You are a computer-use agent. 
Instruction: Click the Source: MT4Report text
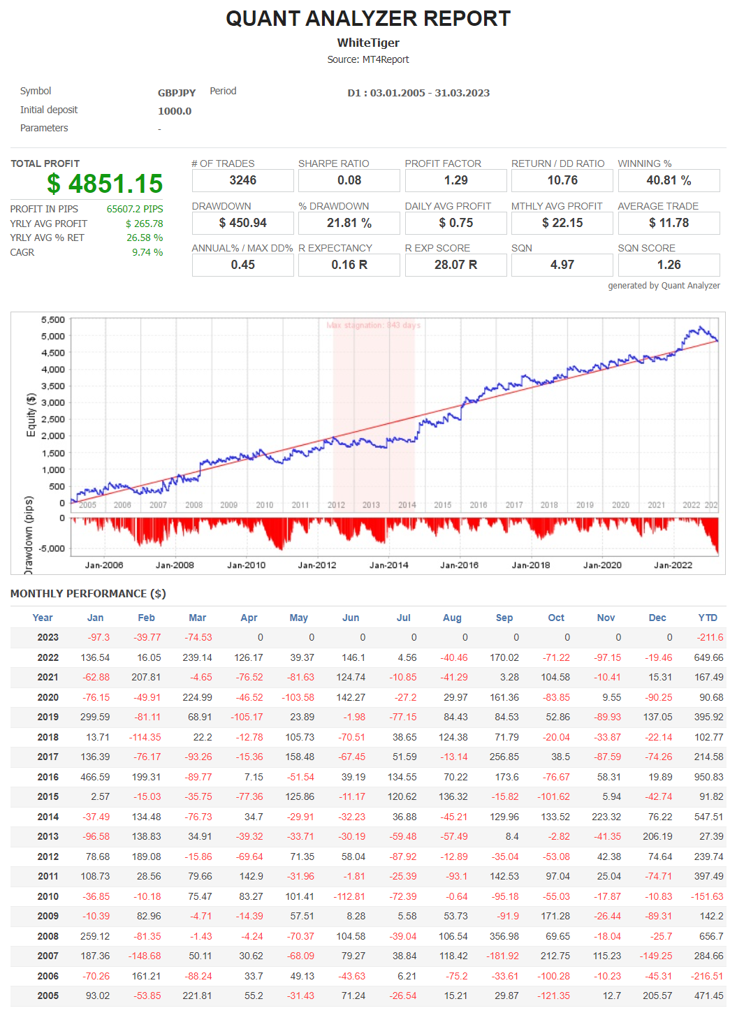(x=368, y=59)
